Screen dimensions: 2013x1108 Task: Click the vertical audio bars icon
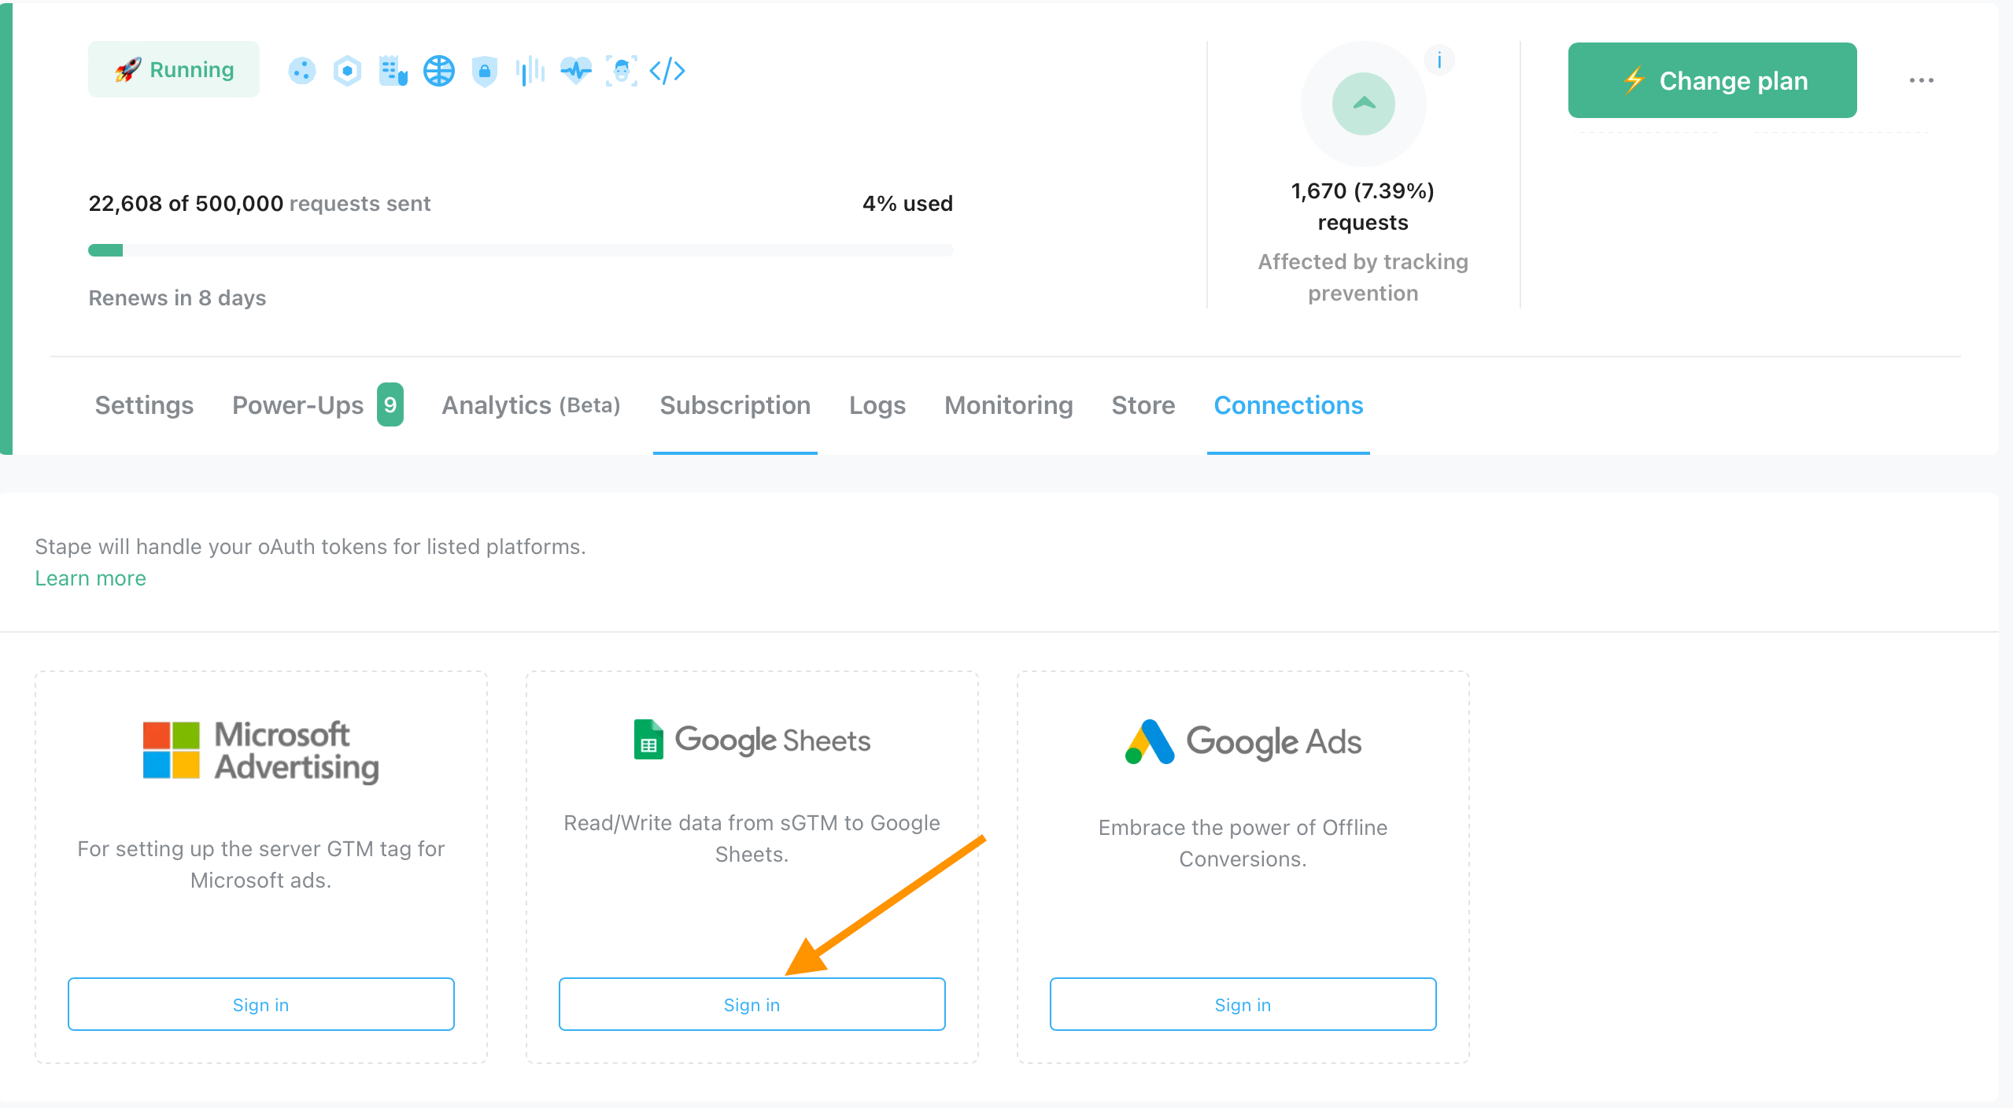[530, 71]
